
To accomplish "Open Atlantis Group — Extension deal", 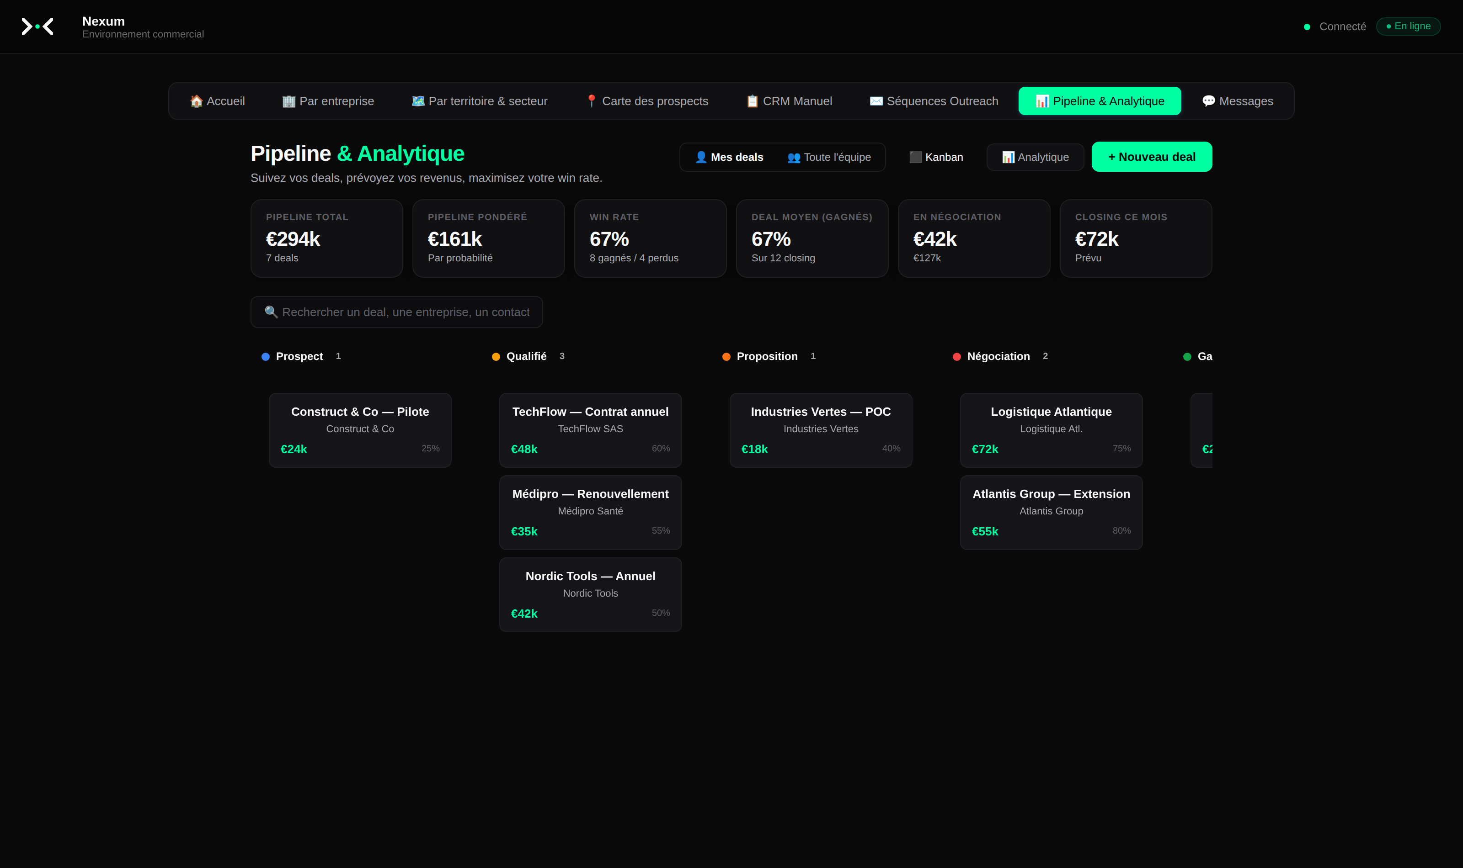I will 1051,513.
